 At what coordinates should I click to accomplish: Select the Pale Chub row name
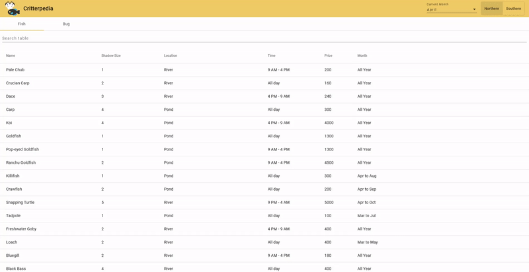tap(15, 70)
